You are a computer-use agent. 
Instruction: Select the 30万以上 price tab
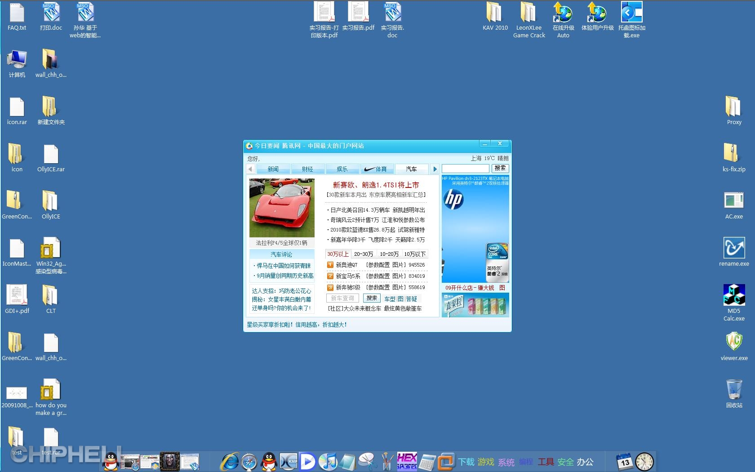[x=338, y=254]
